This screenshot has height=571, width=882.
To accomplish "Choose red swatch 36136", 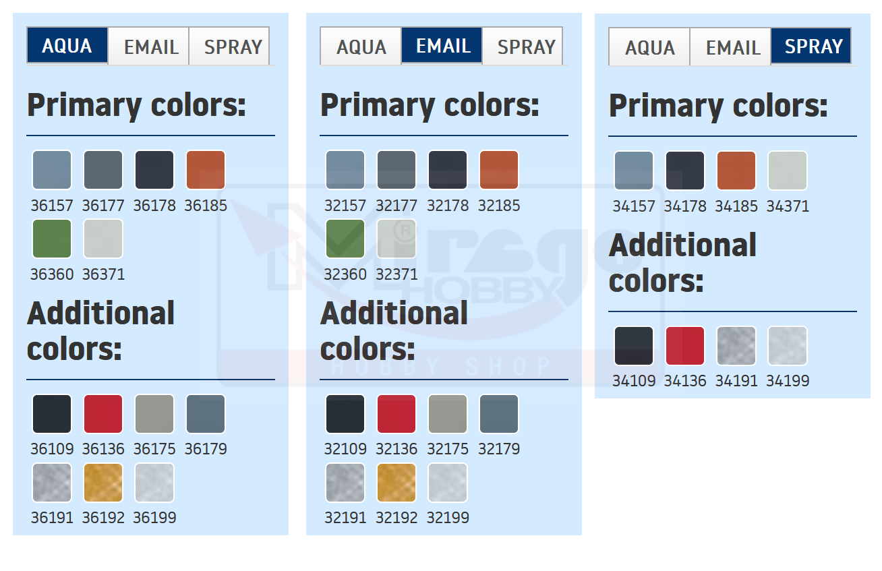I will [x=103, y=414].
